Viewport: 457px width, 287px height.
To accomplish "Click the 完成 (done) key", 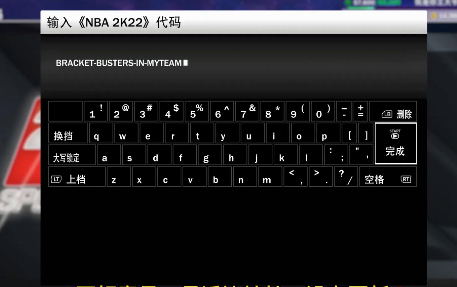I will pyautogui.click(x=396, y=143).
